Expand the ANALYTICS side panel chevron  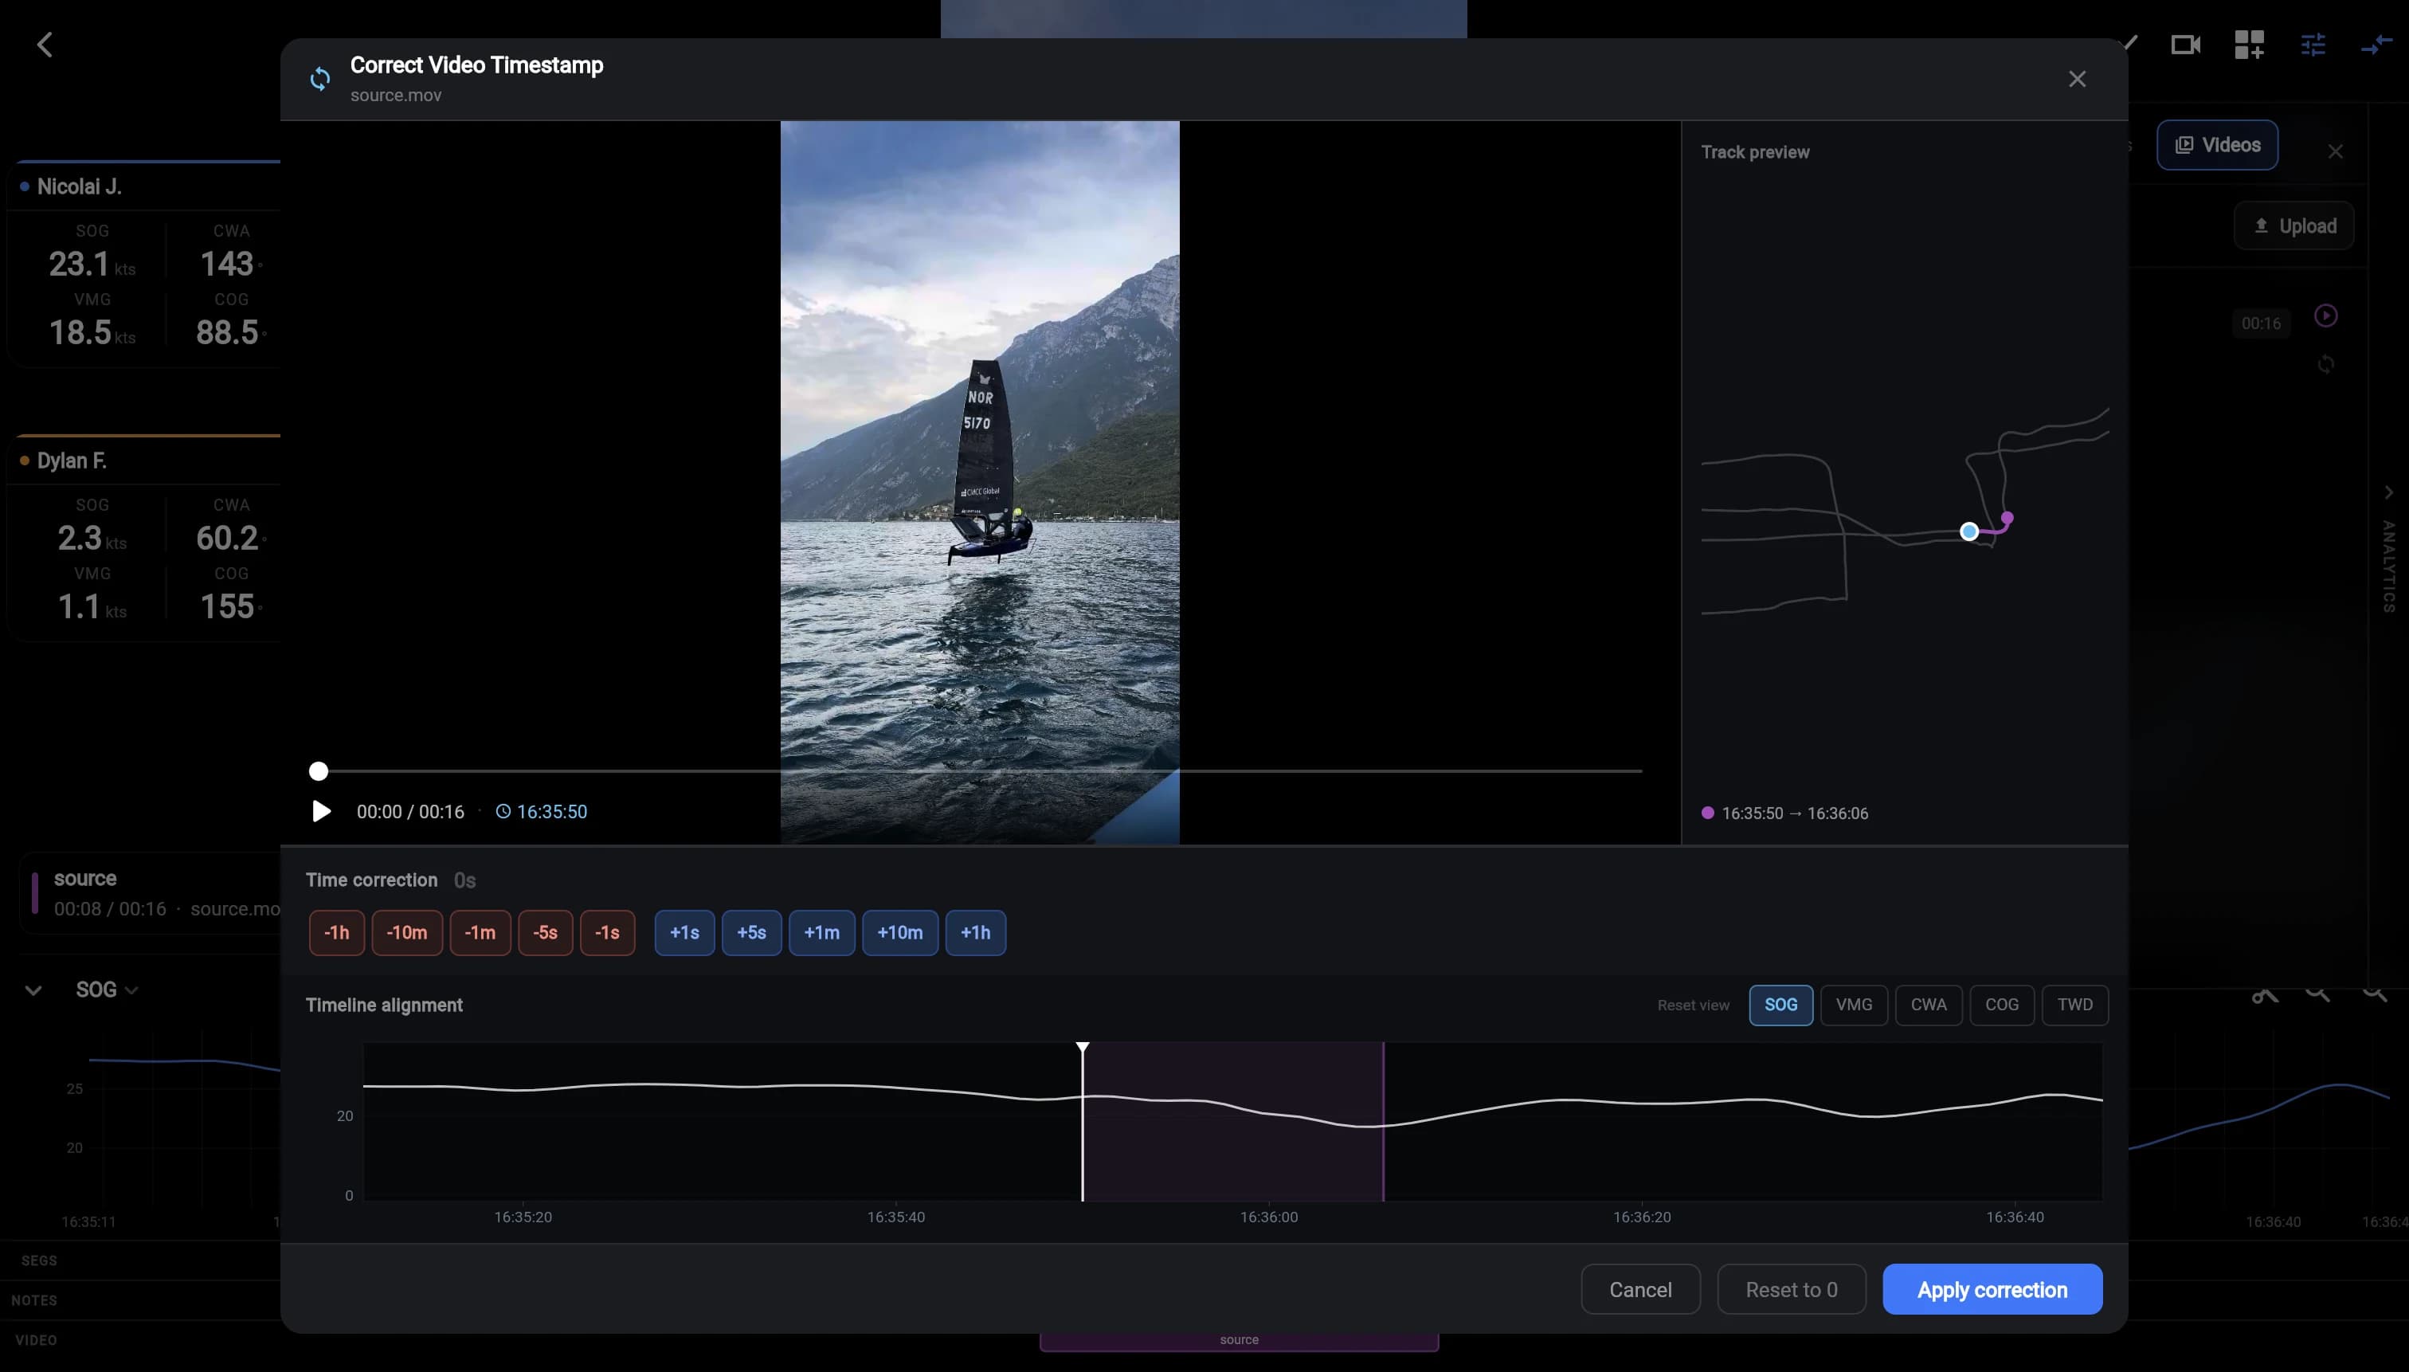[2388, 493]
